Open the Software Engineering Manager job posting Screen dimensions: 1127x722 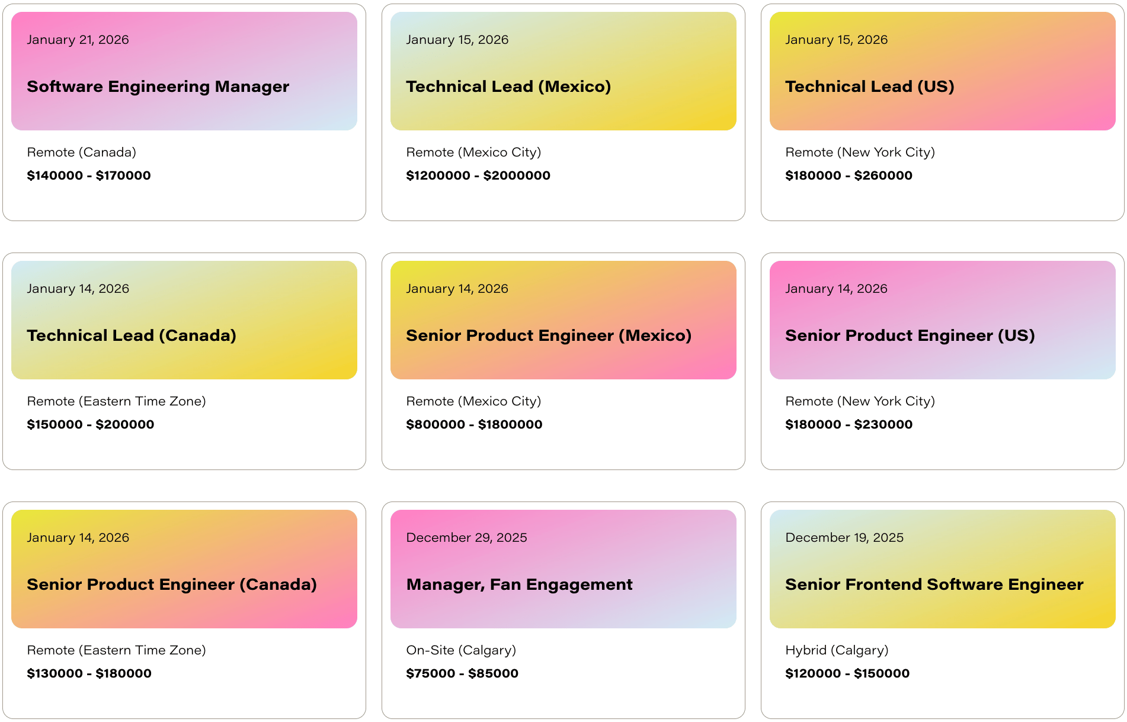pos(158,87)
